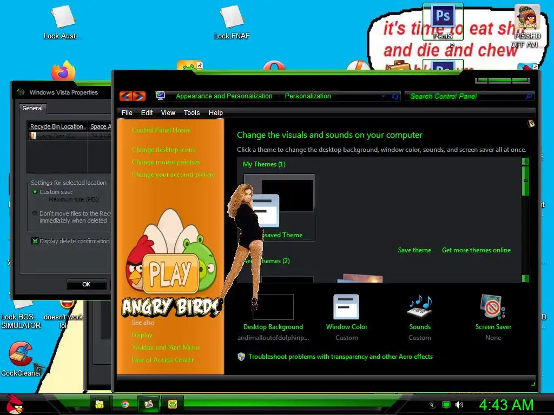The image size is (554, 415).
Task: Select the General tab in Properties
Action: [32, 108]
